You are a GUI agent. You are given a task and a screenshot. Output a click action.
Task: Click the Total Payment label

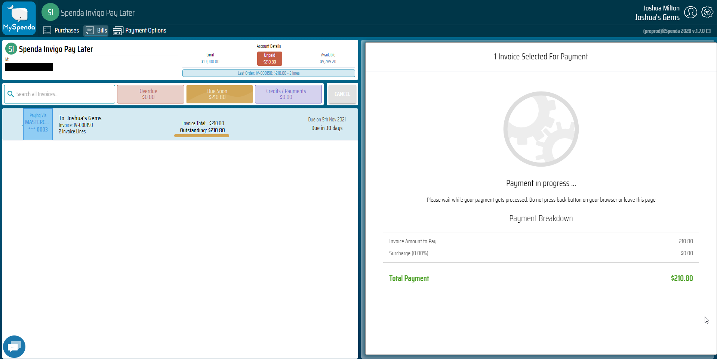pyautogui.click(x=409, y=278)
